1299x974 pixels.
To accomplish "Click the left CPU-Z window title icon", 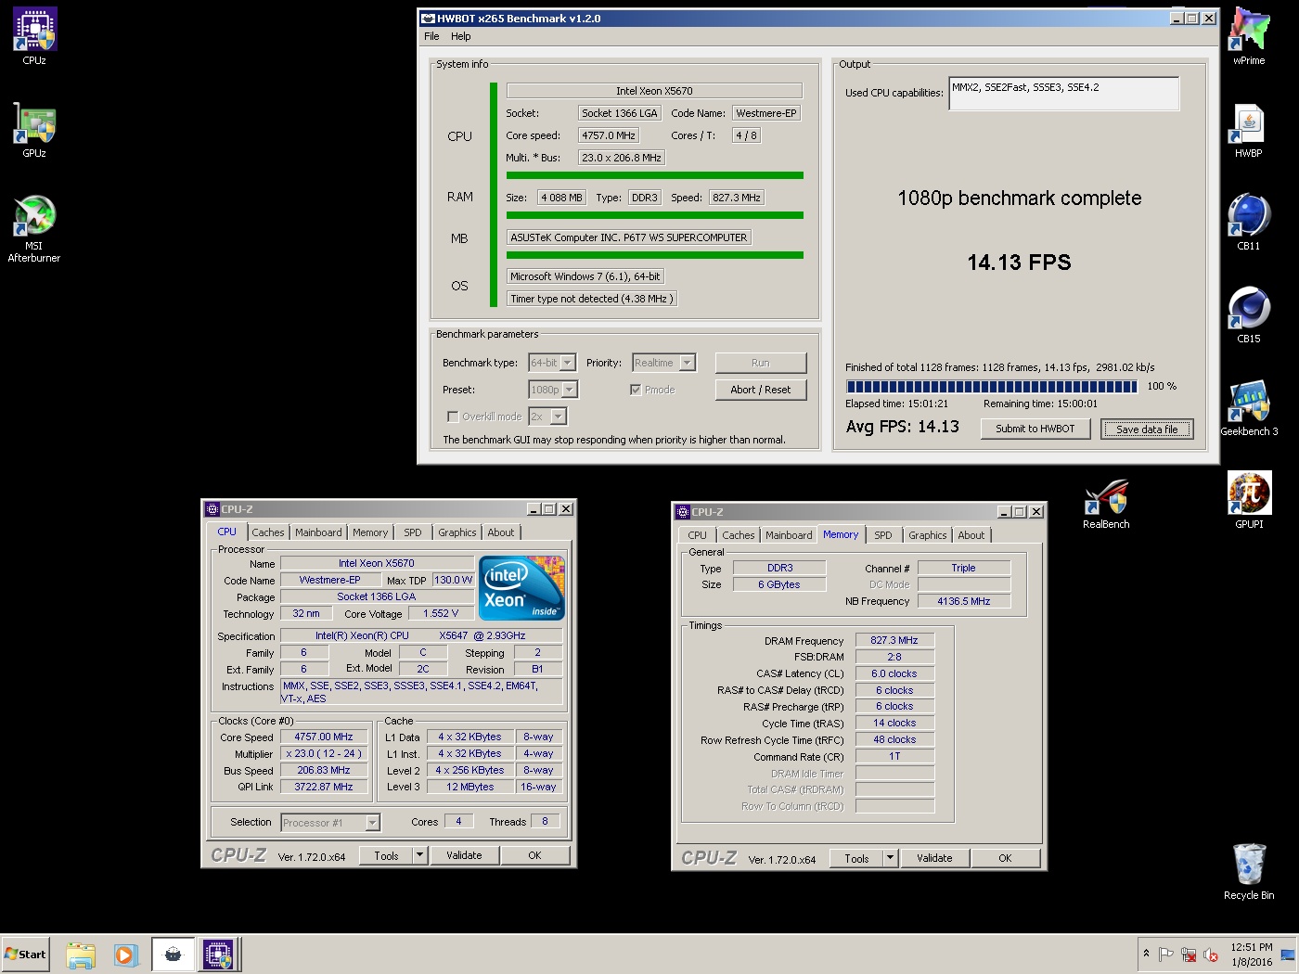I will coord(212,509).
